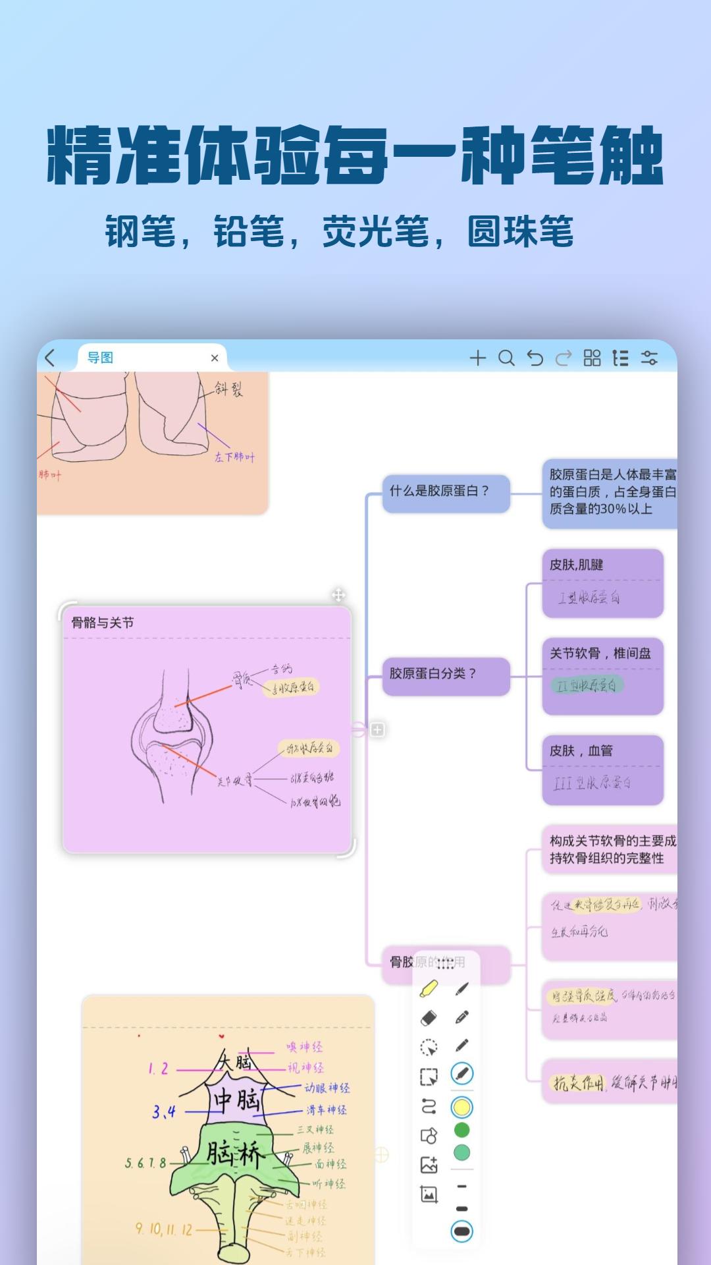
Task: Expand node using plus beside 骨骼与关节 card
Action: pyautogui.click(x=377, y=729)
